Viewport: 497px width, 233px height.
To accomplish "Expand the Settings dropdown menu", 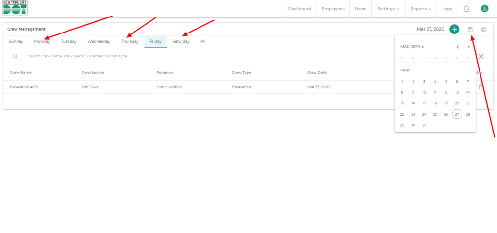I will (388, 9).
